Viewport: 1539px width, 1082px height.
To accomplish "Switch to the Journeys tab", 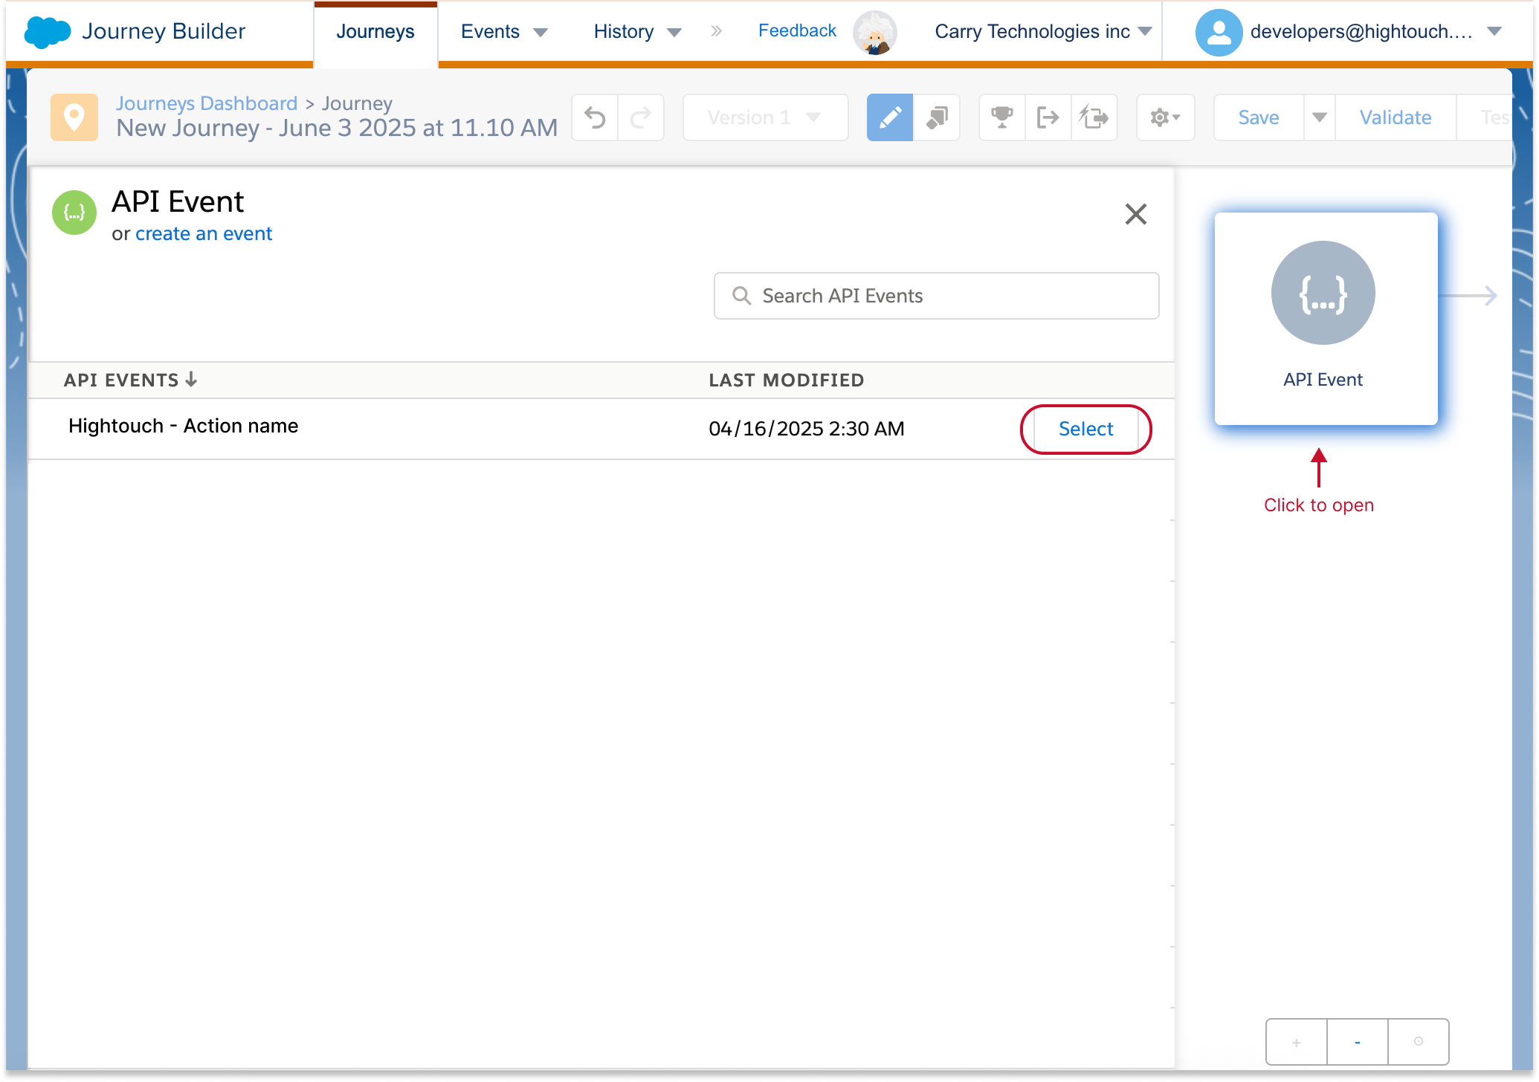I will (375, 32).
